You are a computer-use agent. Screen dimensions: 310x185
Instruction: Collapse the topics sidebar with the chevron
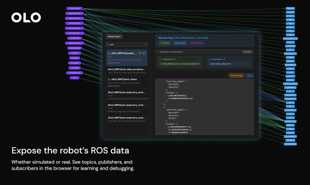[x=146, y=36]
